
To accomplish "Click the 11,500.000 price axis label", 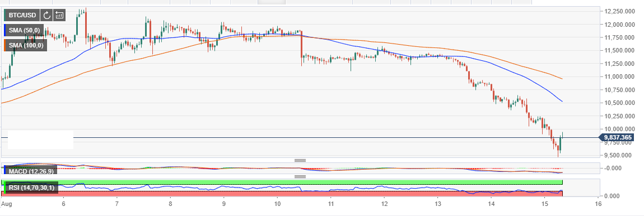I will tap(620, 51).
